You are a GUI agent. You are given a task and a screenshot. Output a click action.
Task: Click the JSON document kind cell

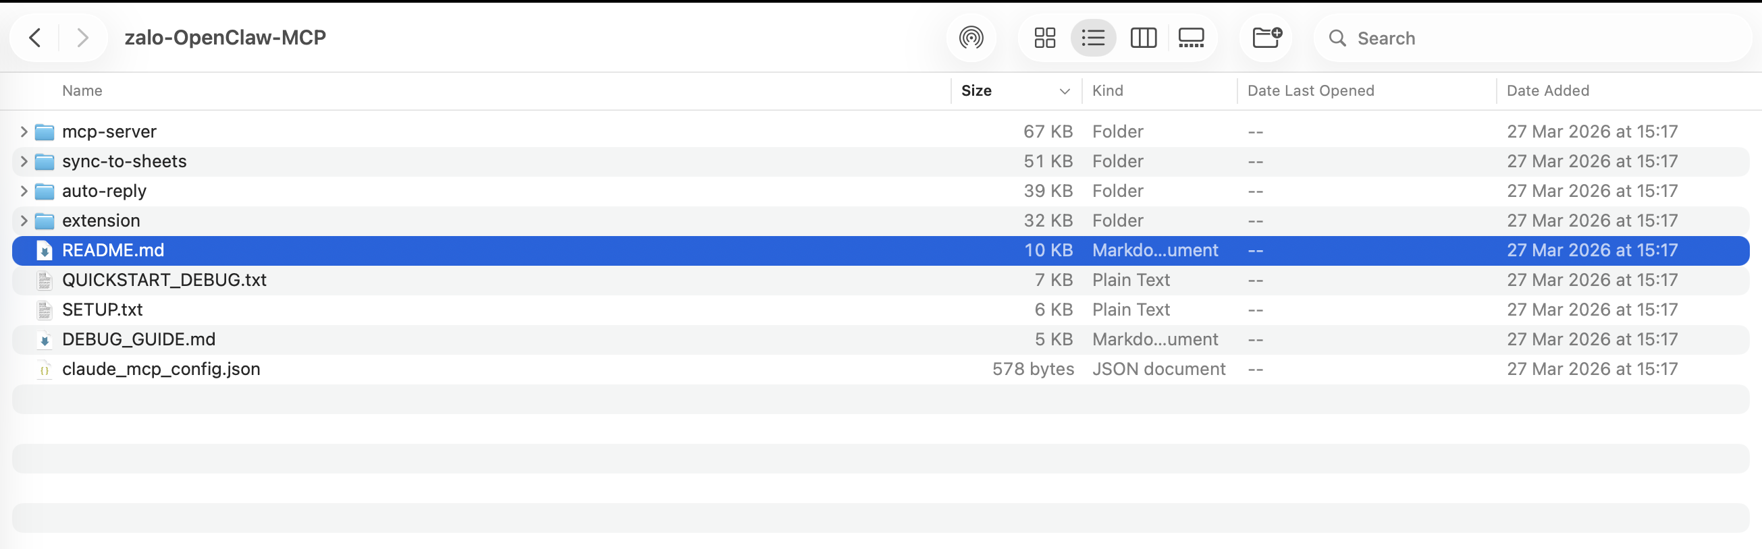[1158, 369]
